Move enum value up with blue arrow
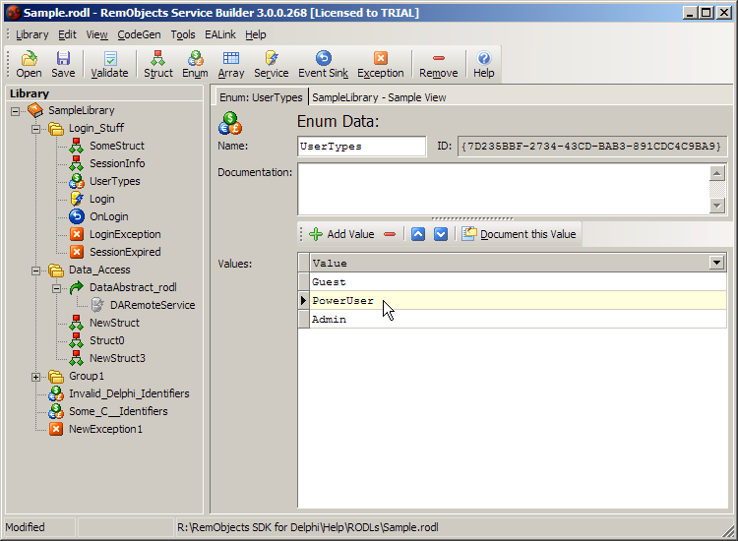Image resolution: width=738 pixels, height=541 pixels. tap(418, 234)
